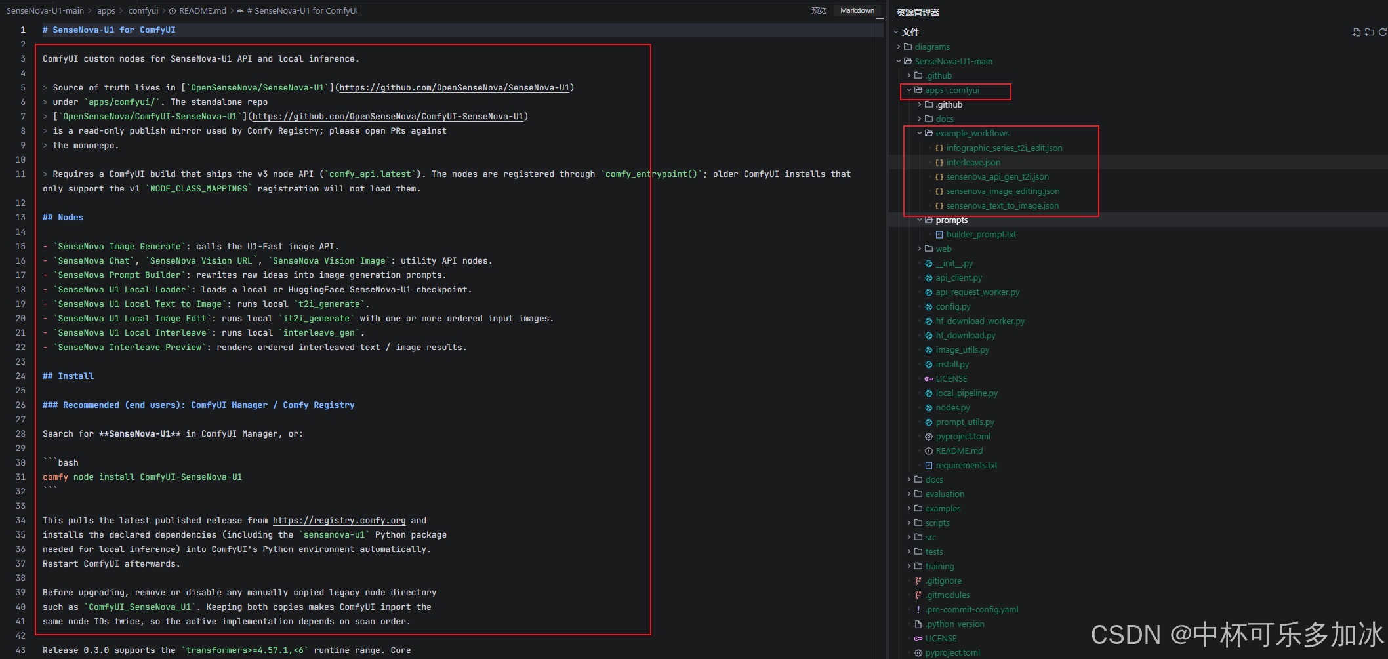
Task: Click the Python icon beside __init__.py
Action: [929, 264]
